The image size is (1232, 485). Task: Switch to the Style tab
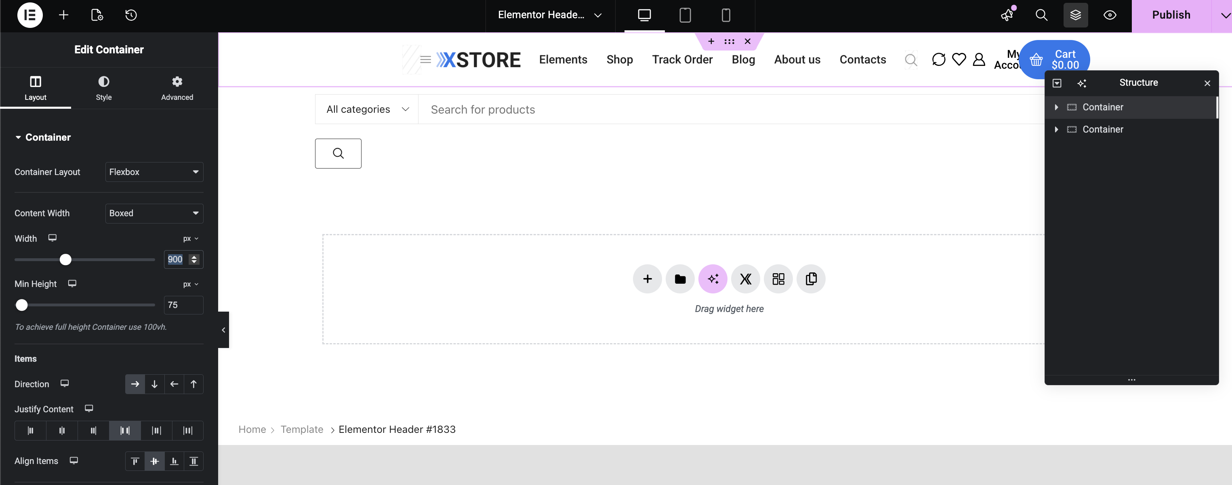pyautogui.click(x=103, y=88)
